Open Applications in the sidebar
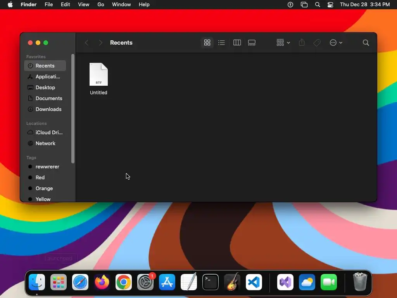Viewport: 397px width, 298px height. click(45, 76)
